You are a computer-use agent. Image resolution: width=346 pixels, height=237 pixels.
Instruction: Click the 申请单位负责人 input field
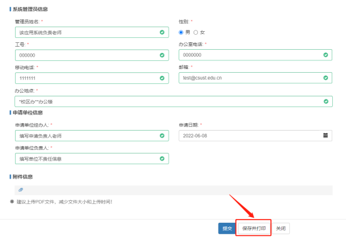point(92,159)
